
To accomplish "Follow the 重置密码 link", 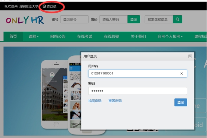I will [115, 101].
